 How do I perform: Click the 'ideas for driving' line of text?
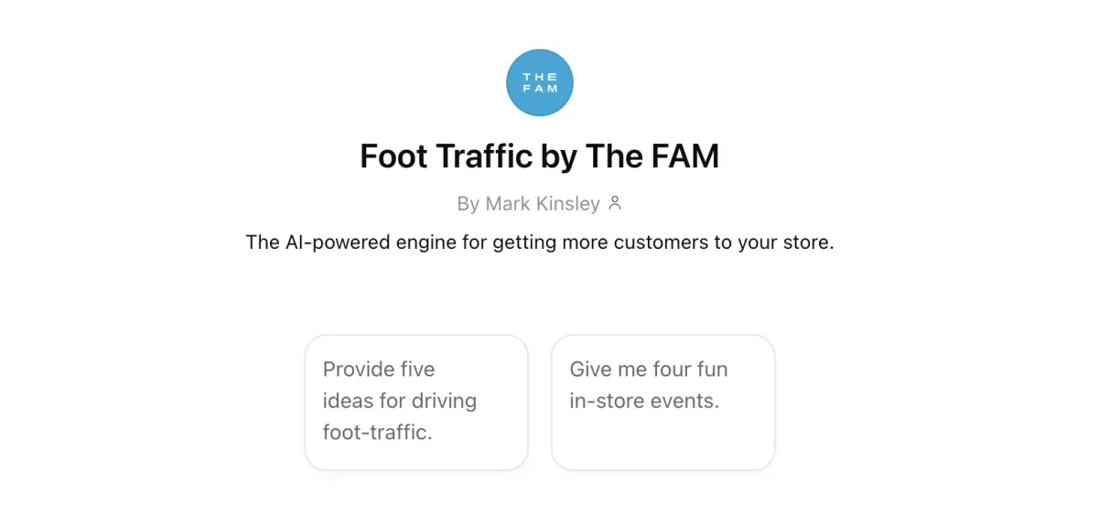400,401
